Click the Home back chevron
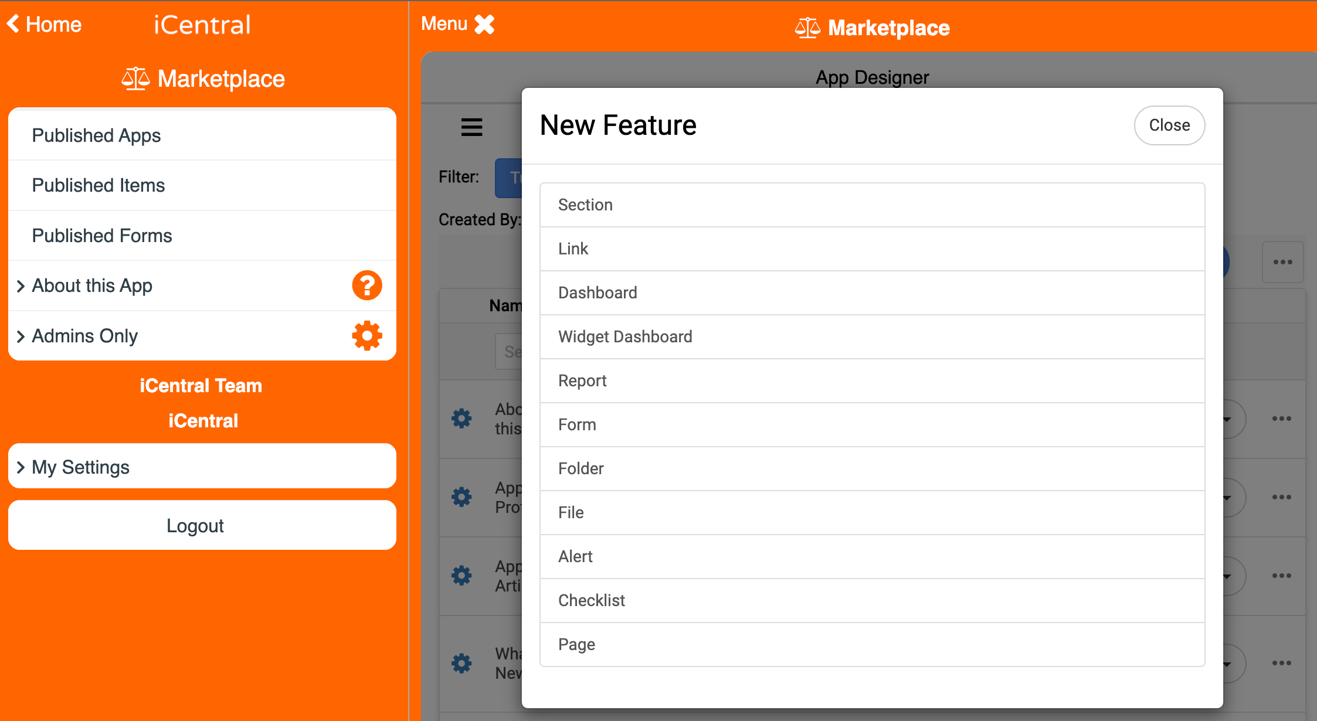The height and width of the screenshot is (721, 1317). [13, 23]
